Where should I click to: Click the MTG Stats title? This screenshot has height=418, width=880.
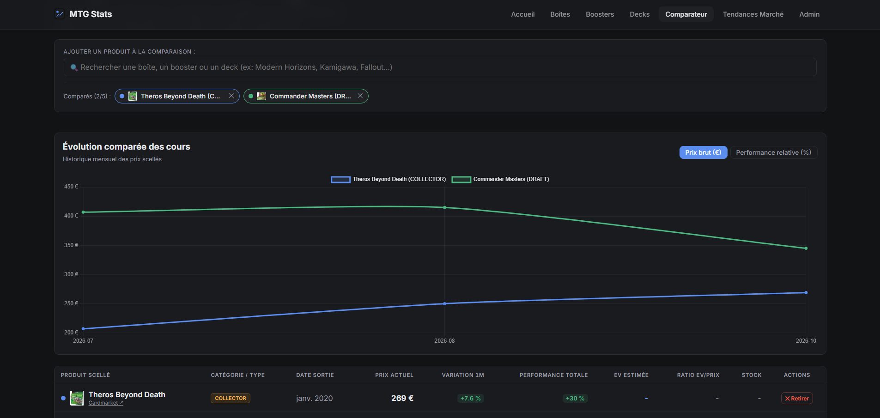point(91,14)
